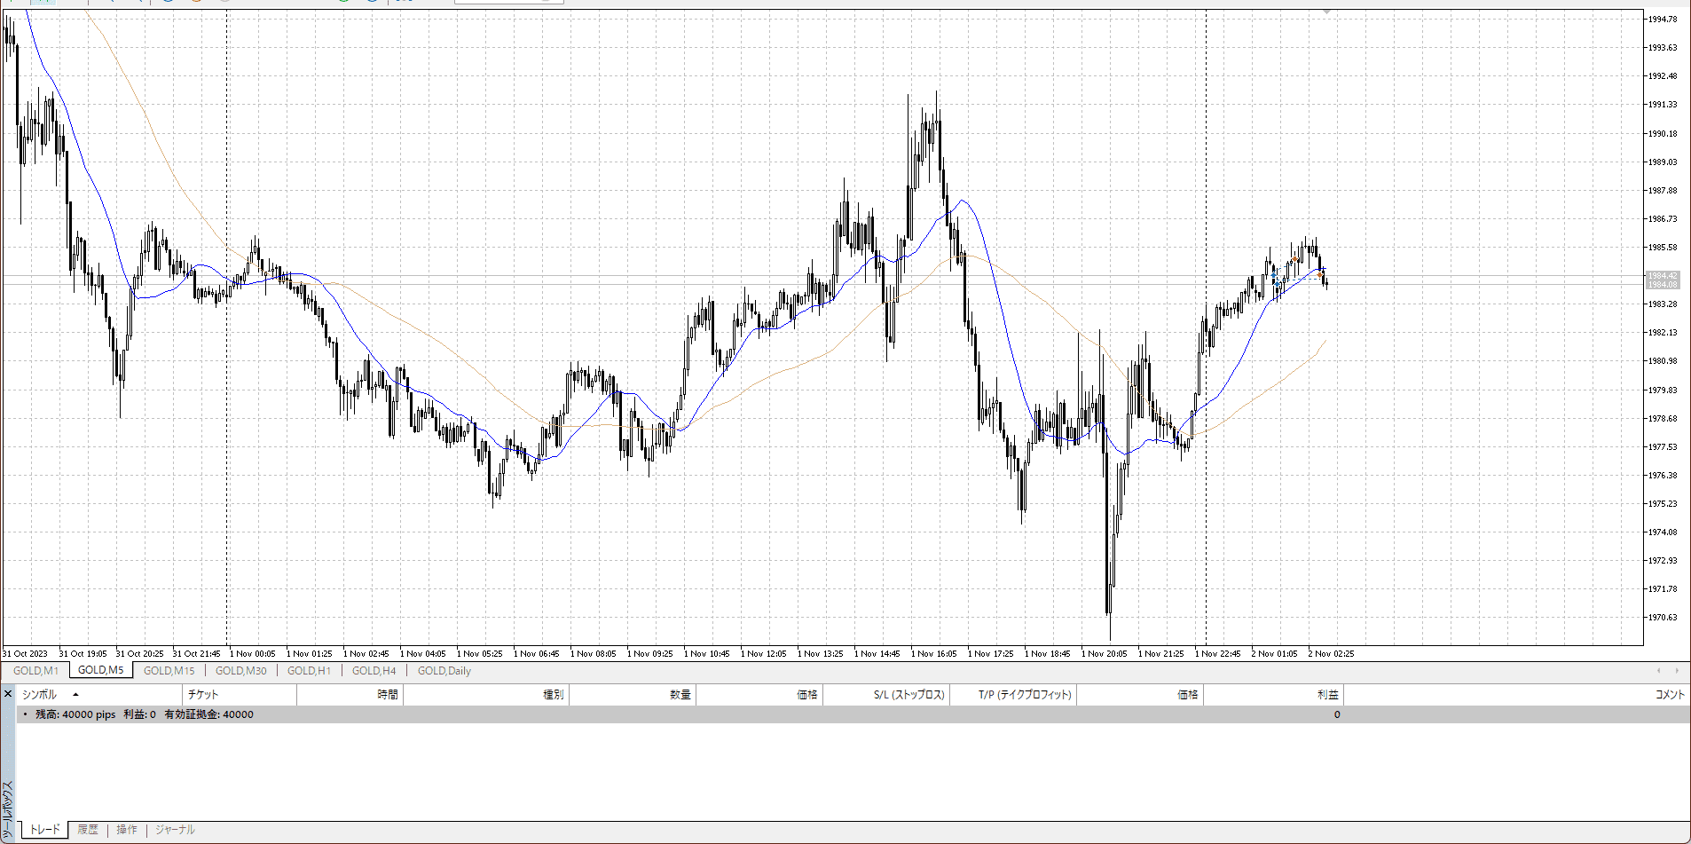Switch to the GOLD,M1 chart tab
Image resolution: width=1691 pixels, height=844 pixels.
tap(35, 671)
